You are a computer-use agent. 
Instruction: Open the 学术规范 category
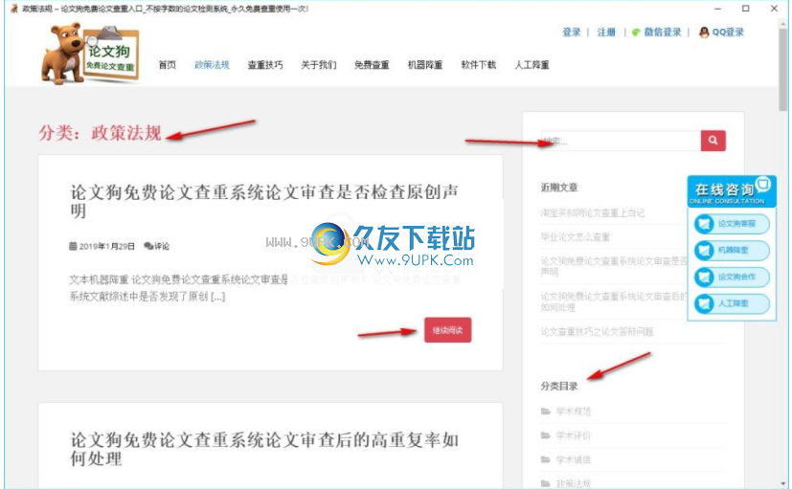click(x=574, y=411)
